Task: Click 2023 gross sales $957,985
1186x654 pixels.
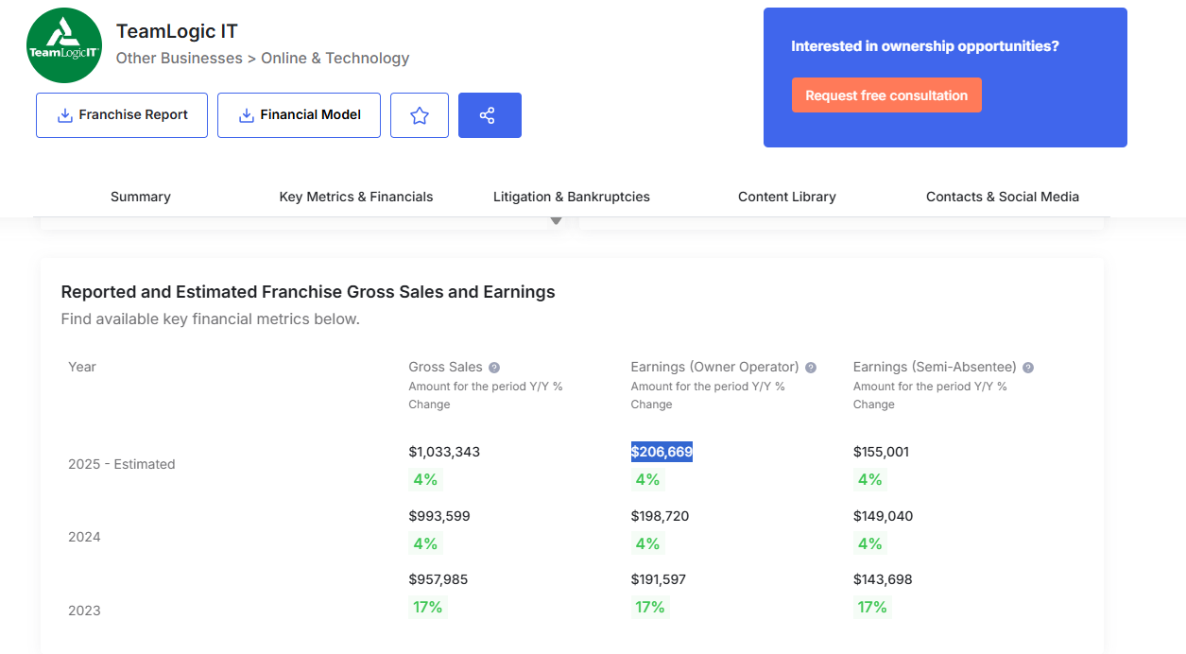Action: point(438,579)
